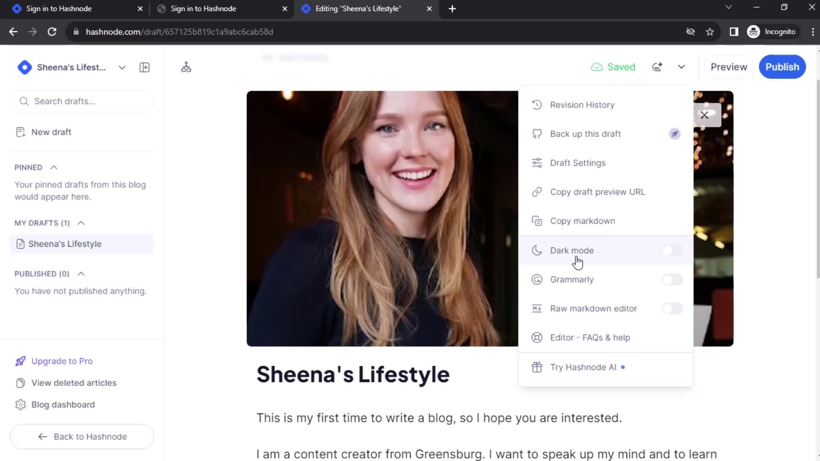Click the Copy markdown icon

pos(537,221)
